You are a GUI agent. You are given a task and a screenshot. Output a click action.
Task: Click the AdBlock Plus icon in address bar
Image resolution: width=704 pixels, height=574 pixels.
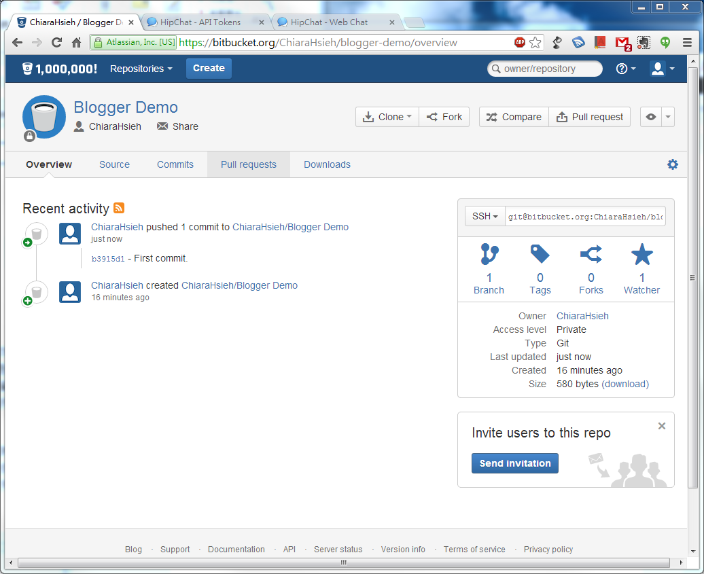click(x=519, y=42)
